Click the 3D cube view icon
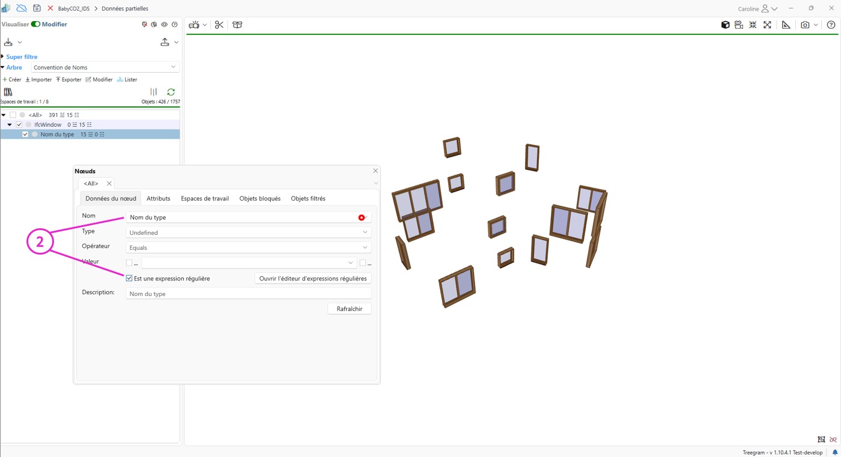 (725, 25)
